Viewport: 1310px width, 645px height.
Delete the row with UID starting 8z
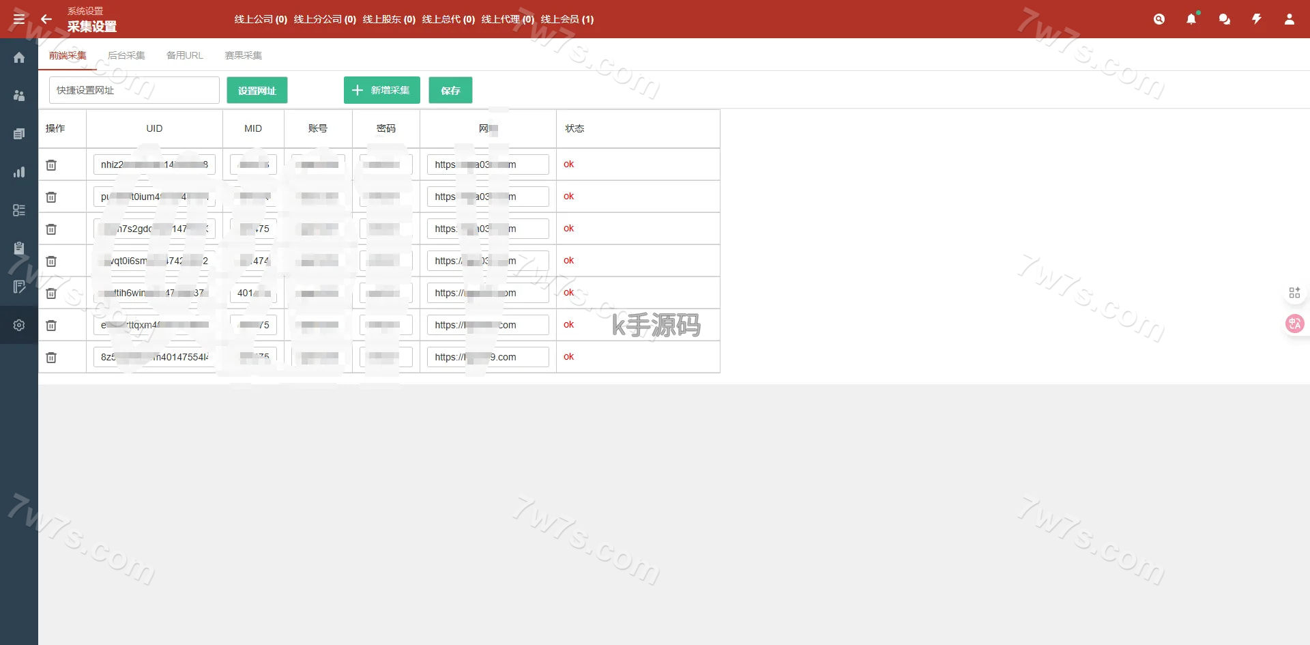pos(51,357)
